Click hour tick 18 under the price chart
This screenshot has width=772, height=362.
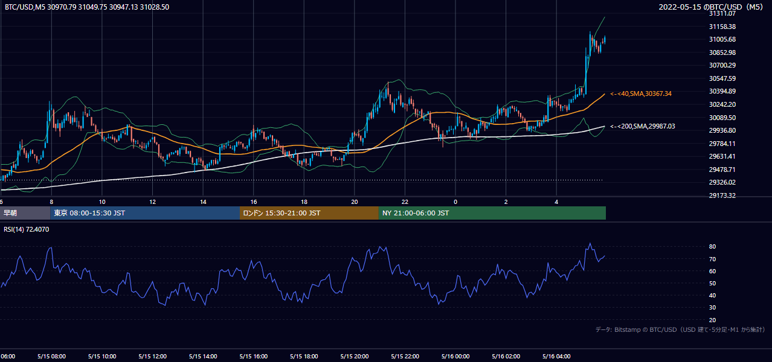pos(304,202)
